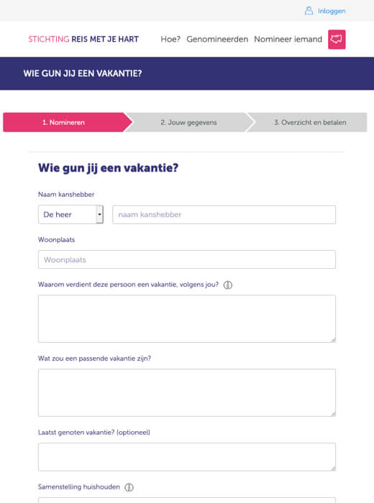
Task: Open the Hoe? menu item
Action: tap(170, 39)
